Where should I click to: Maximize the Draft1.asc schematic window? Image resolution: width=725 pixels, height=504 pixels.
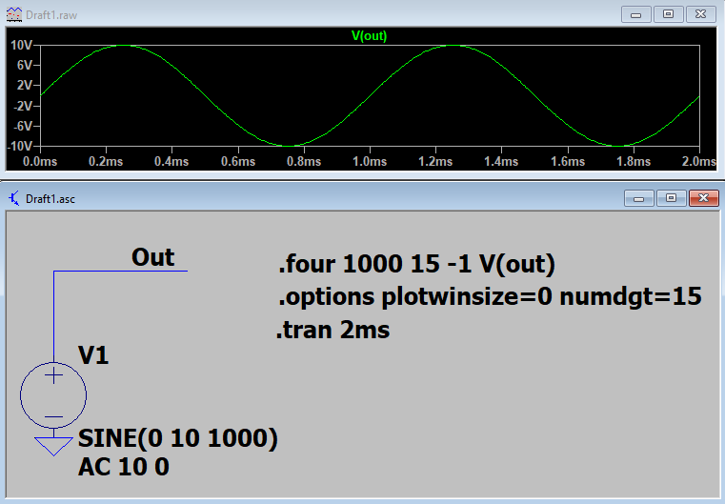tap(672, 198)
